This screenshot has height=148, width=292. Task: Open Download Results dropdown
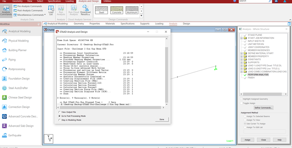click(x=85, y=11)
